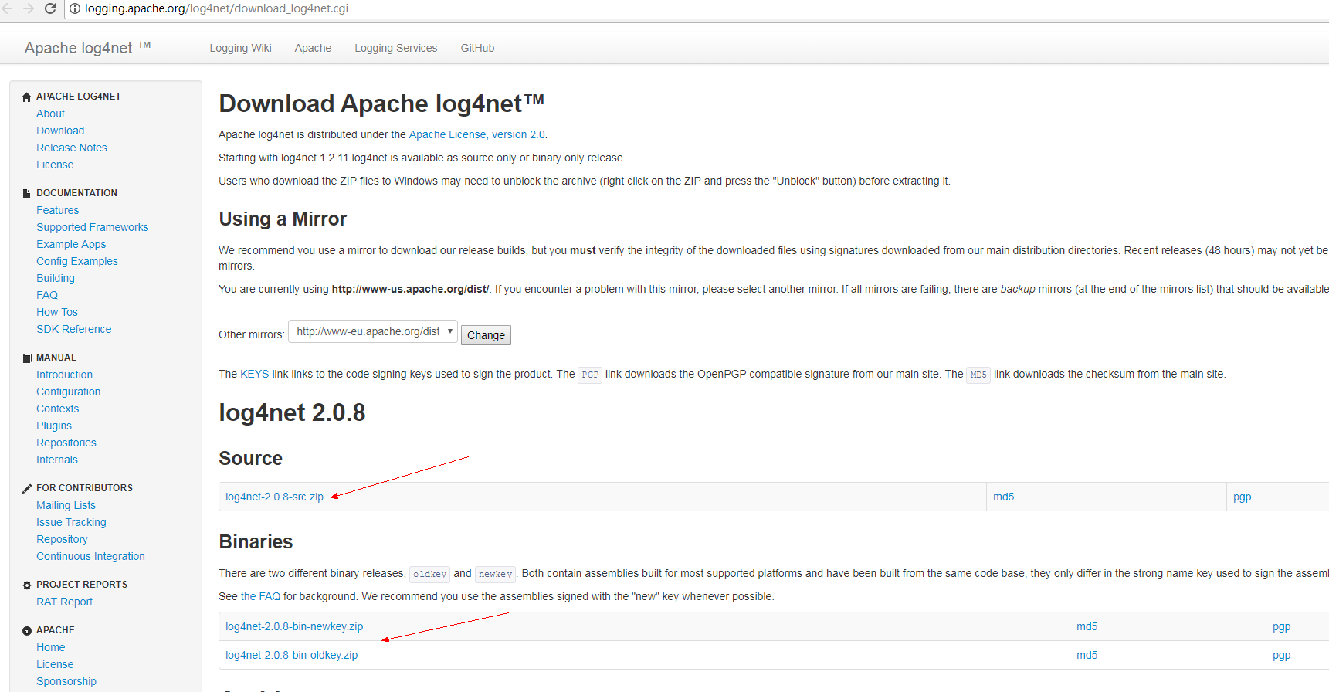Viewport: 1329px width, 692px height.
Task: Open pgp for newkey binary zip
Action: (1281, 626)
